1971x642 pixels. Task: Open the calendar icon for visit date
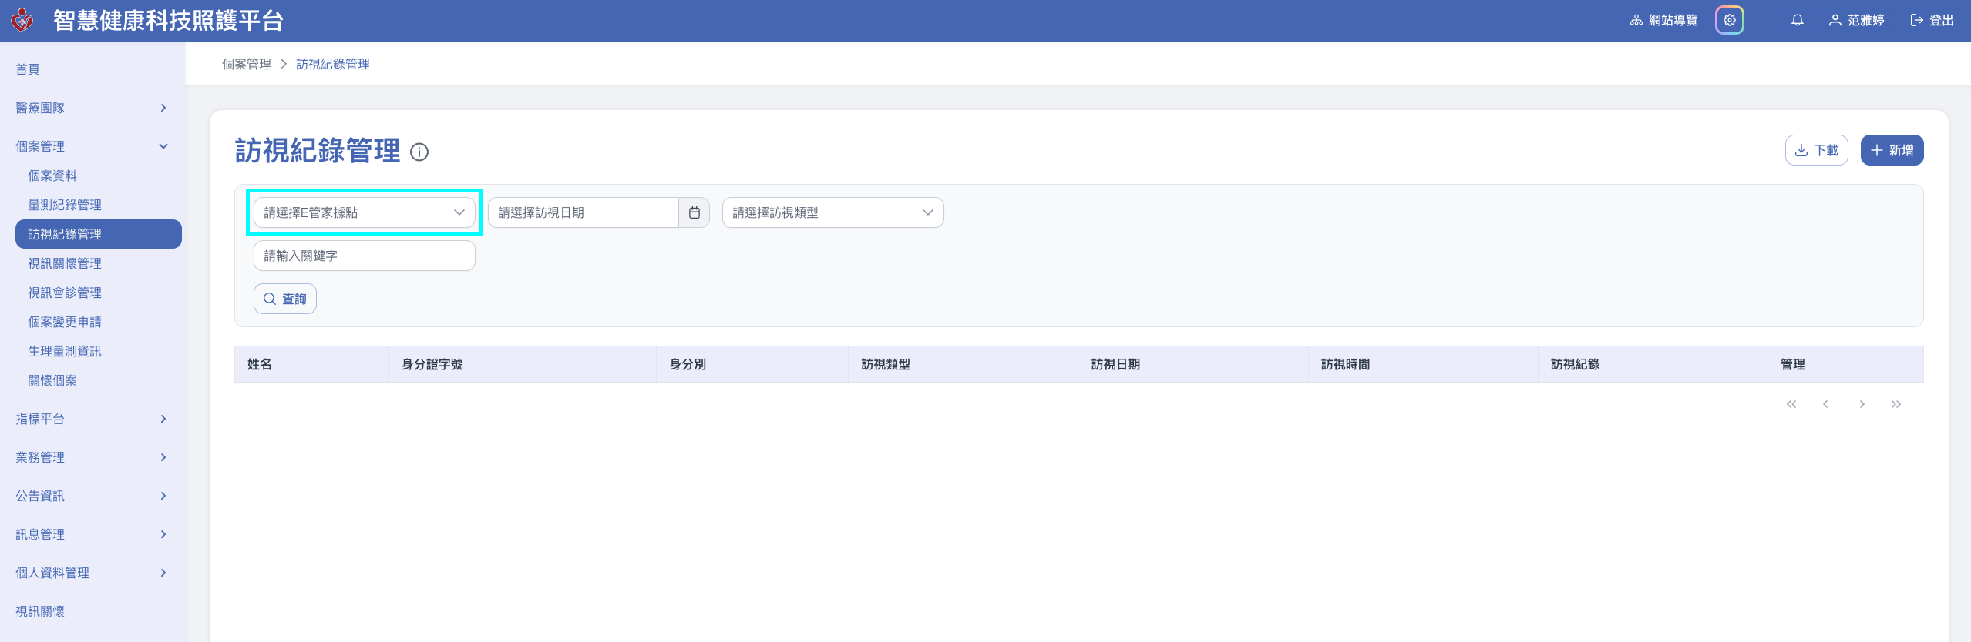point(694,212)
